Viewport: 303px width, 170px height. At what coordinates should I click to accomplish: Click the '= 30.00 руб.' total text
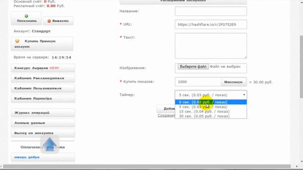pyautogui.click(x=261, y=82)
